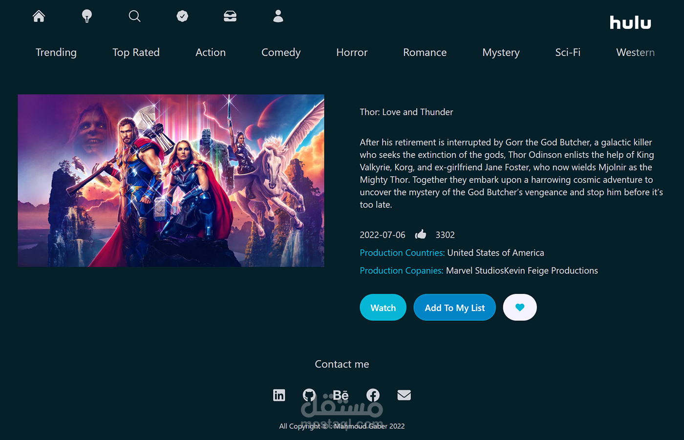The image size is (684, 440).
Task: Click the Contact me heading
Action: 342,364
